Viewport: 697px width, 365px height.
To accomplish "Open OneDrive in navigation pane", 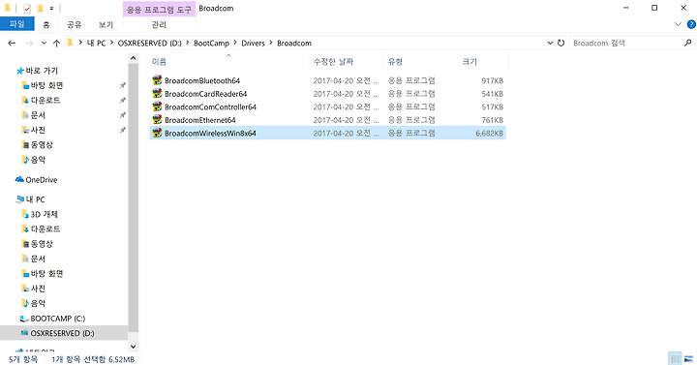I will click(x=37, y=180).
